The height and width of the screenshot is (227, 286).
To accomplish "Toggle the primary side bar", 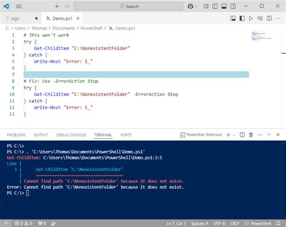I will click(x=215, y=7).
